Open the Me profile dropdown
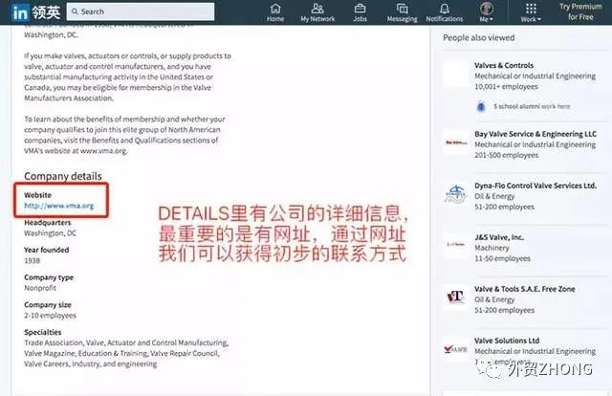This screenshot has width=612, height=396. pos(487,12)
